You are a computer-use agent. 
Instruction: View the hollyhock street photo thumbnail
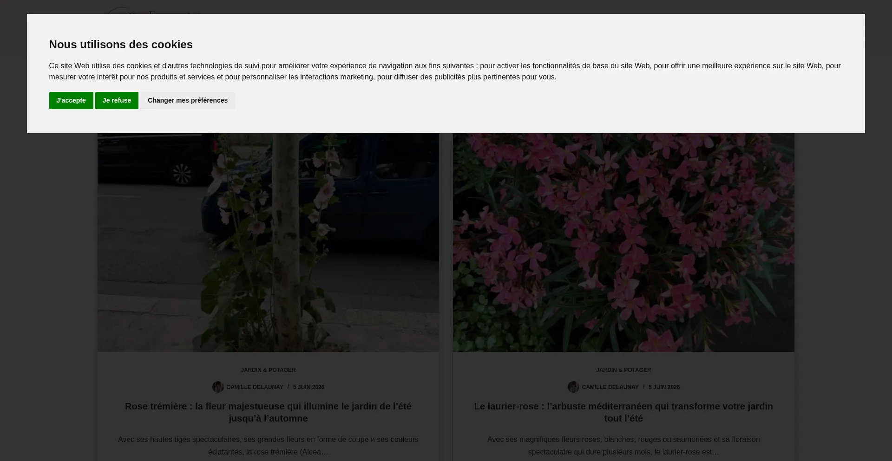coord(268,242)
